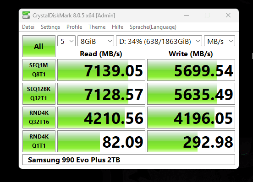Image resolution: width=253 pixels, height=182 pixels.
Task: Click the Read (MB/s) column header
Action: pos(101,54)
